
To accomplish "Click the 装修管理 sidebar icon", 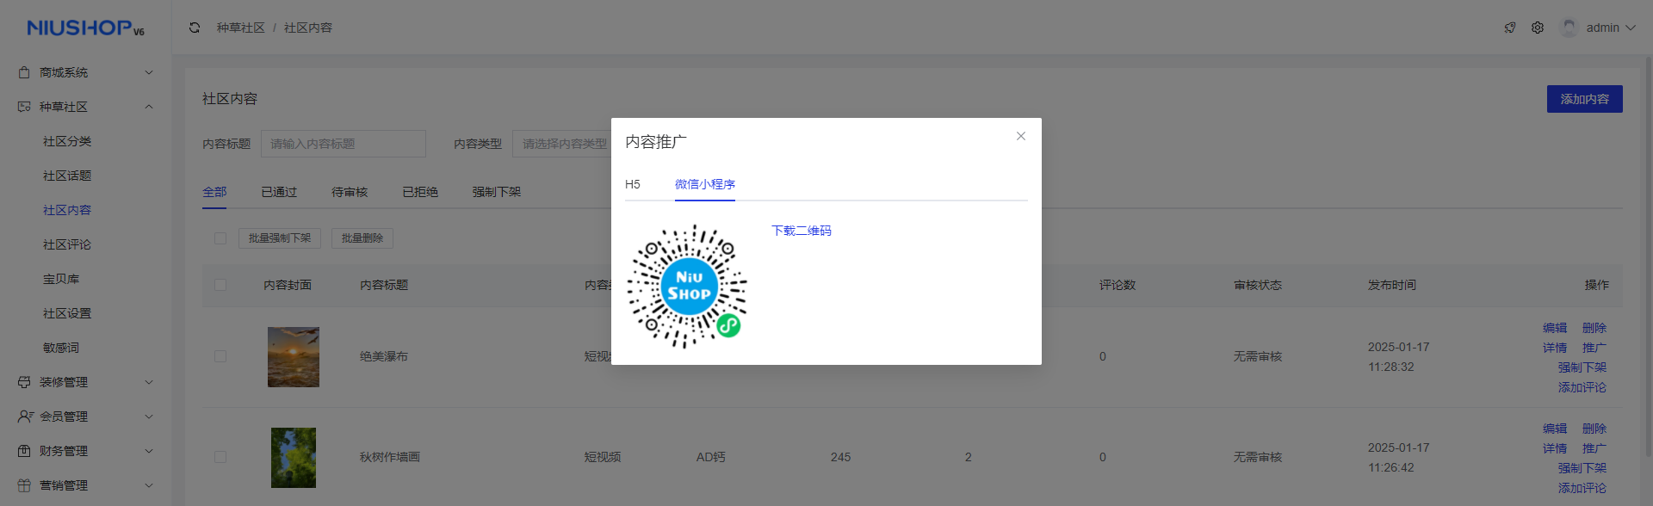I will [24, 382].
